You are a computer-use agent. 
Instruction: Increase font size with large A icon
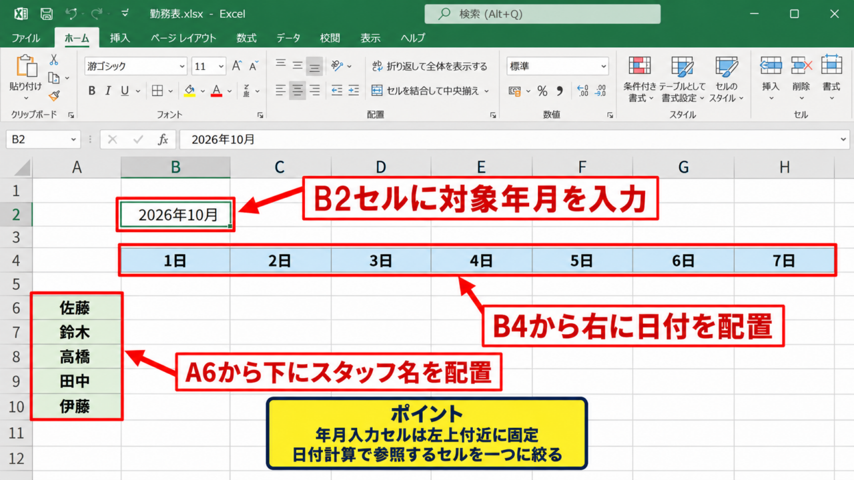(x=236, y=66)
